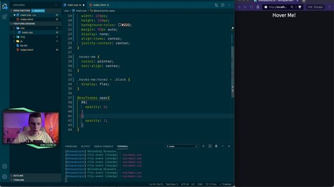334x187 pixels.
Task: Create a new terminal with plus icon
Action: (x=203, y=146)
